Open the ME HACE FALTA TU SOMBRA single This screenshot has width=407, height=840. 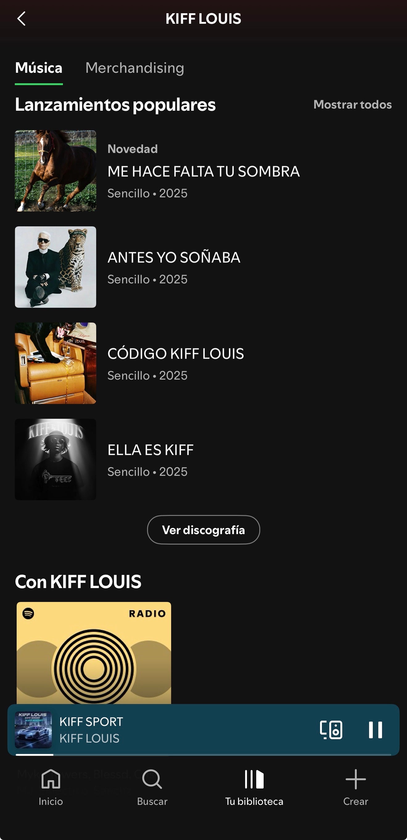click(x=203, y=171)
